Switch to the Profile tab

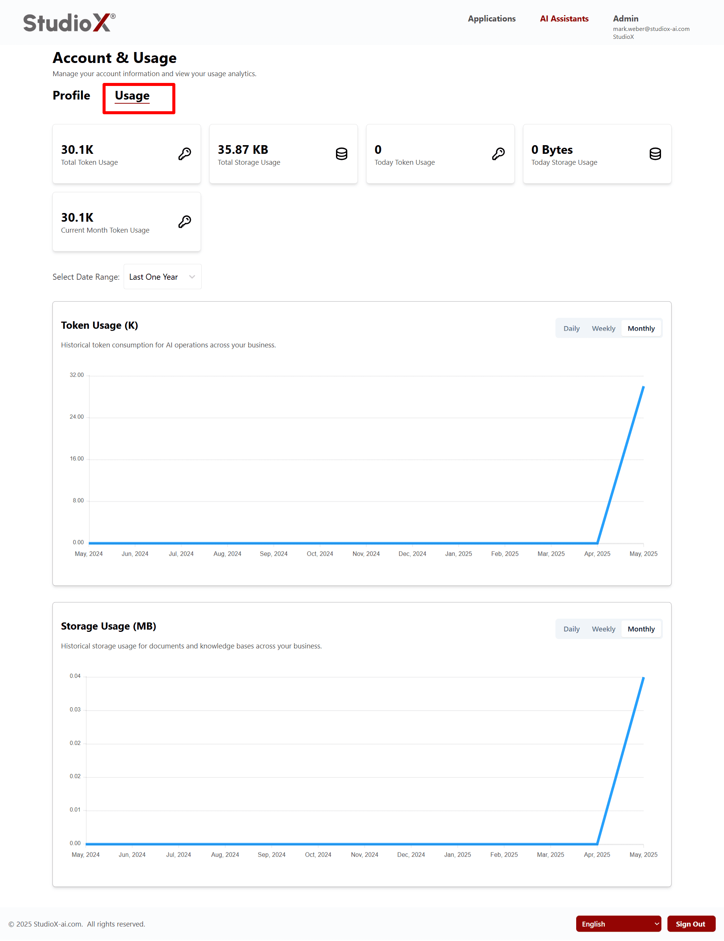(71, 96)
